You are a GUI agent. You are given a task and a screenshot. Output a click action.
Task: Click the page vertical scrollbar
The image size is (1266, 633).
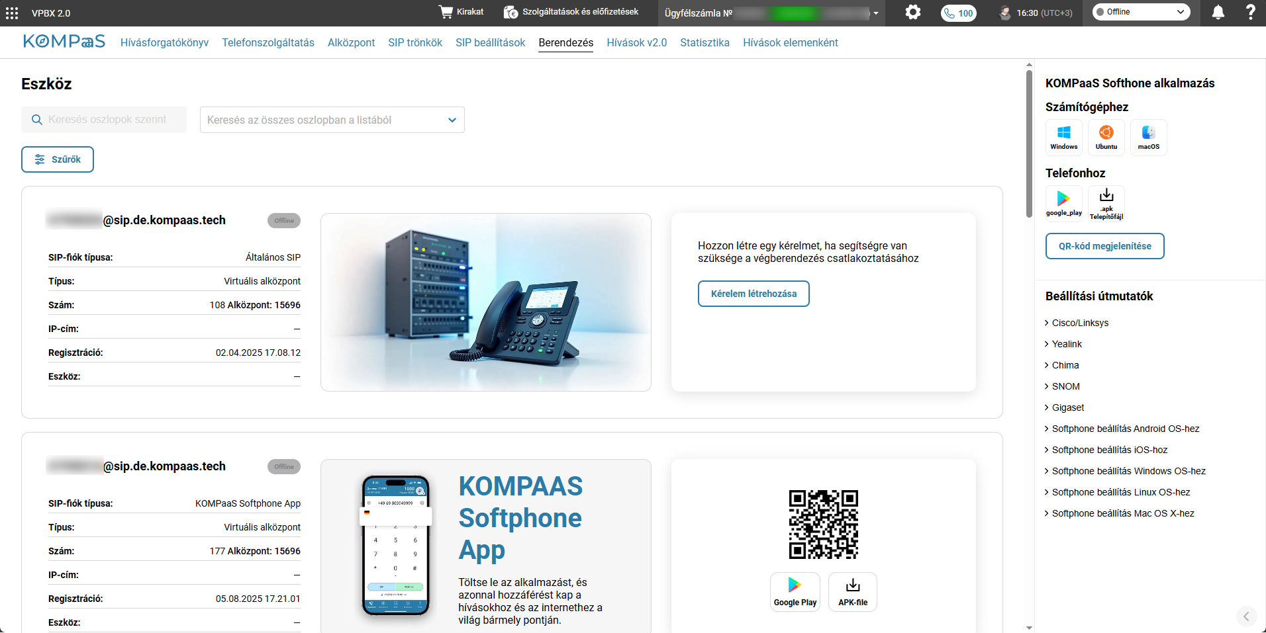click(x=1029, y=144)
